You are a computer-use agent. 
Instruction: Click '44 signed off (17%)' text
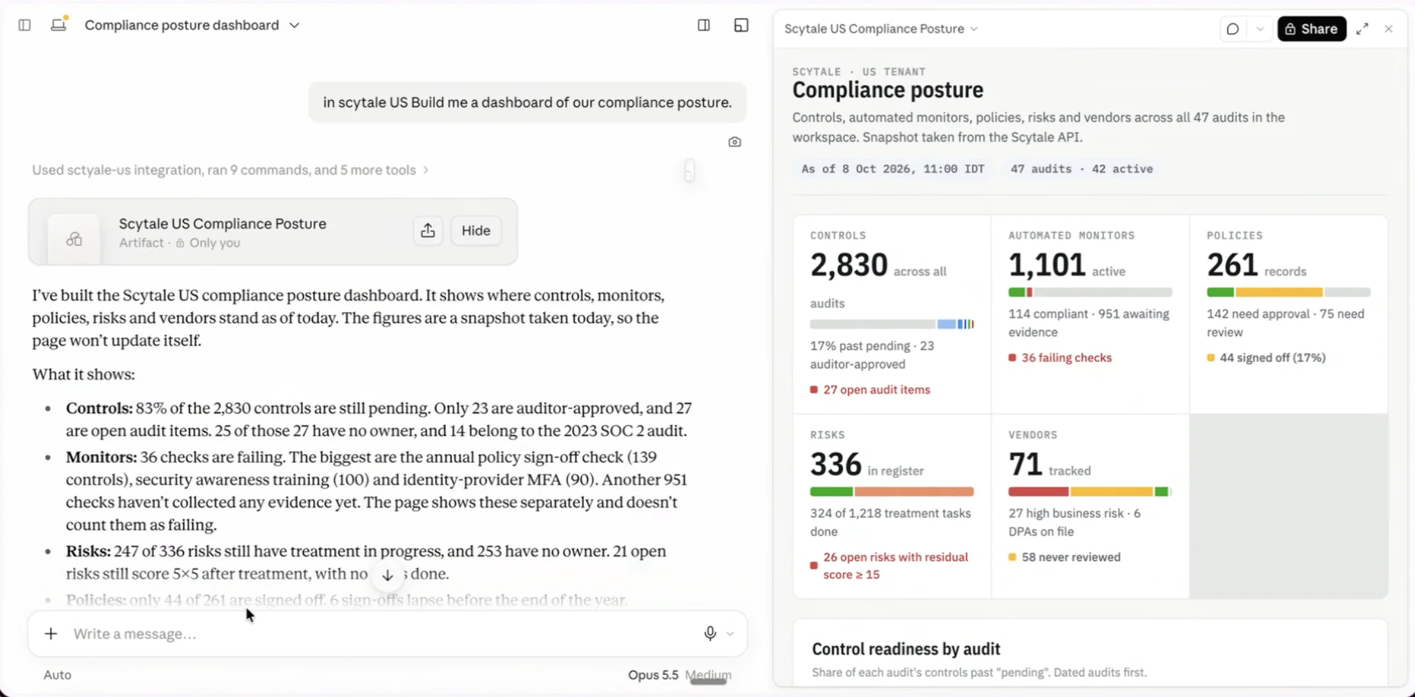tap(1272, 358)
